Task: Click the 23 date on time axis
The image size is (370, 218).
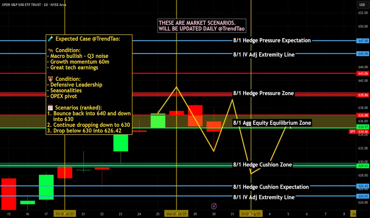Action: pyautogui.click(x=121, y=214)
